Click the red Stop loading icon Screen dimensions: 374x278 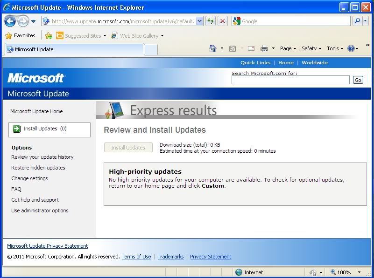(223, 21)
